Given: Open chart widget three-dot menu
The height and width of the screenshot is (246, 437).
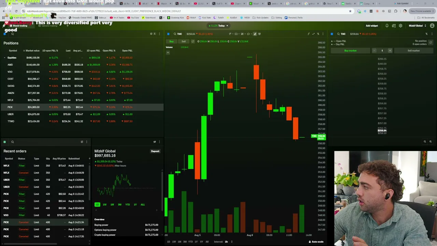Looking at the screenshot, I should coord(323,34).
